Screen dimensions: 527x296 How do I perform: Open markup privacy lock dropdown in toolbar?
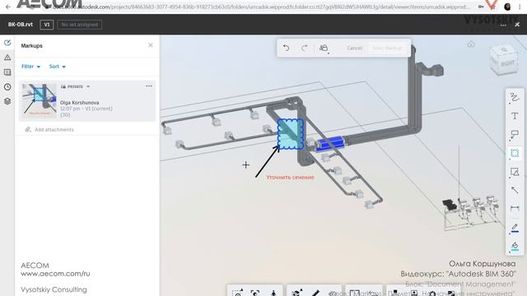pyautogui.click(x=324, y=49)
